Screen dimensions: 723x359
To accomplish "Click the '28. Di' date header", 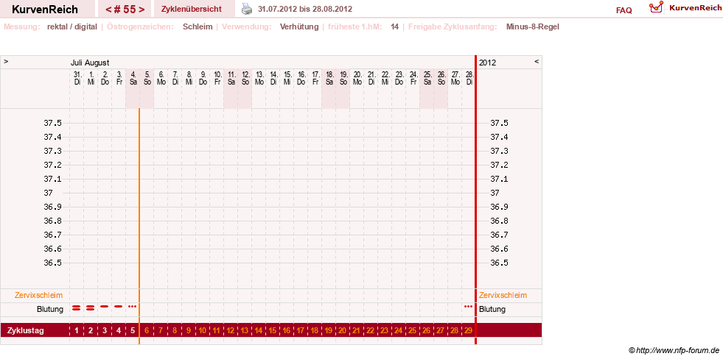I will click(x=469, y=78).
